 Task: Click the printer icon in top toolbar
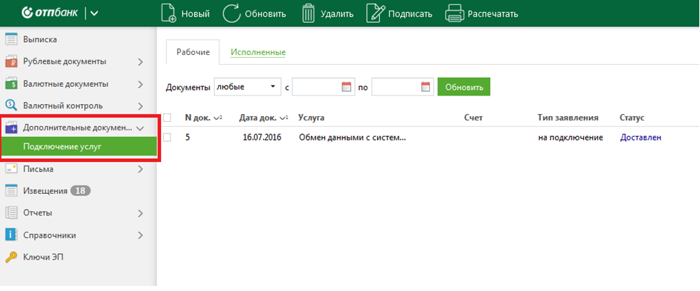(455, 14)
